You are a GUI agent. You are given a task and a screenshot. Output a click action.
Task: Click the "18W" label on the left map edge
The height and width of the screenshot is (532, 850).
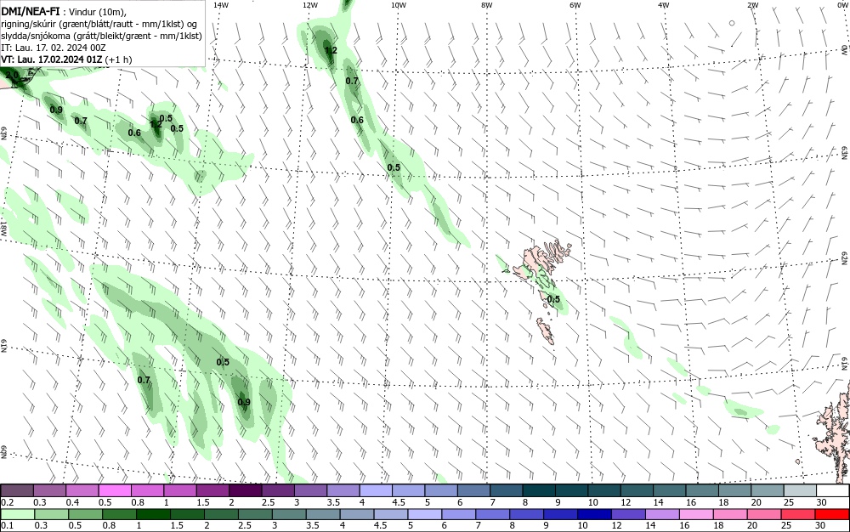tap(3, 228)
